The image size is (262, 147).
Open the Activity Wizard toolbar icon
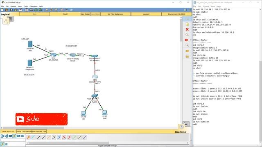click(20, 10)
